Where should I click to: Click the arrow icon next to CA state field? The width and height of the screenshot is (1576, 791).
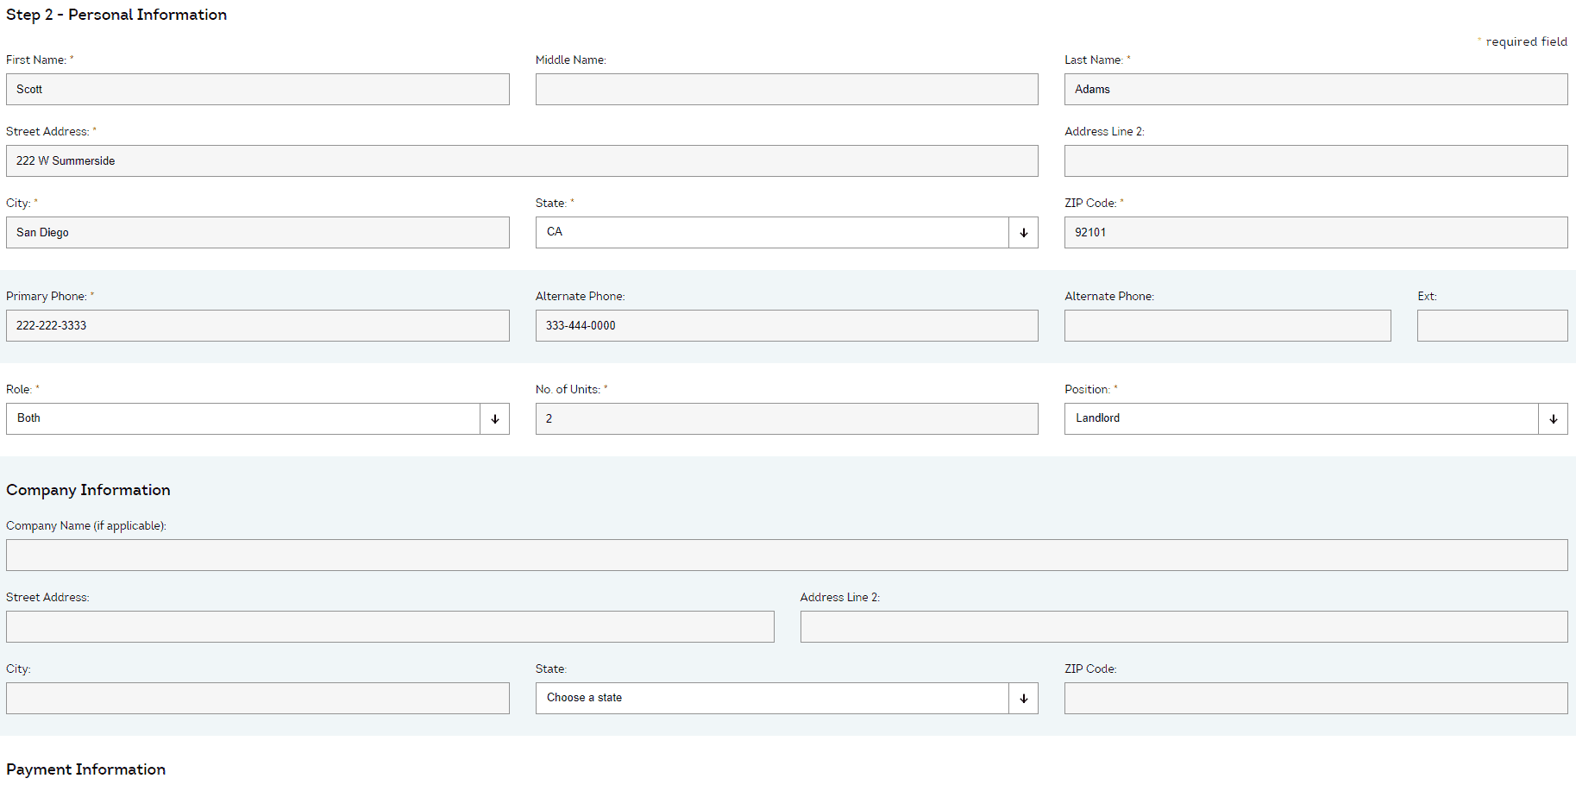coord(1023,232)
